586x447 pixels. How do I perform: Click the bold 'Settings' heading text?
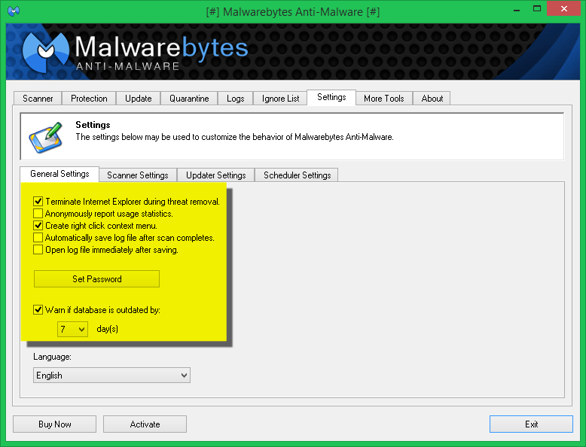click(93, 125)
